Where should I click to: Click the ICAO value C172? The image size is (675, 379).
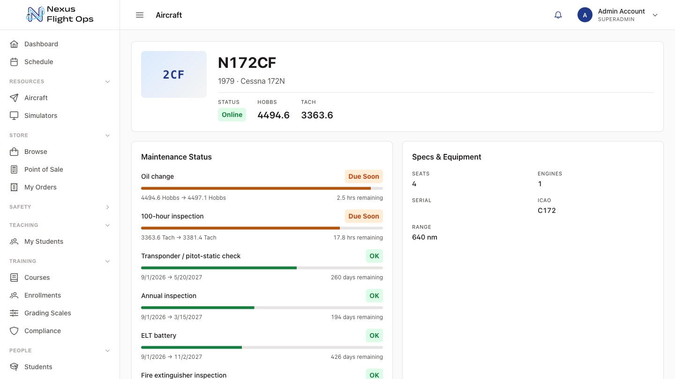547,211
